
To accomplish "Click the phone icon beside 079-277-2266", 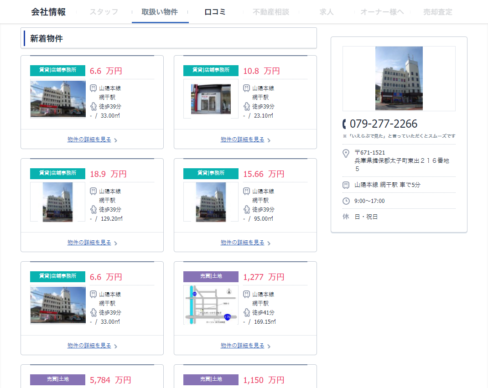I will point(344,124).
